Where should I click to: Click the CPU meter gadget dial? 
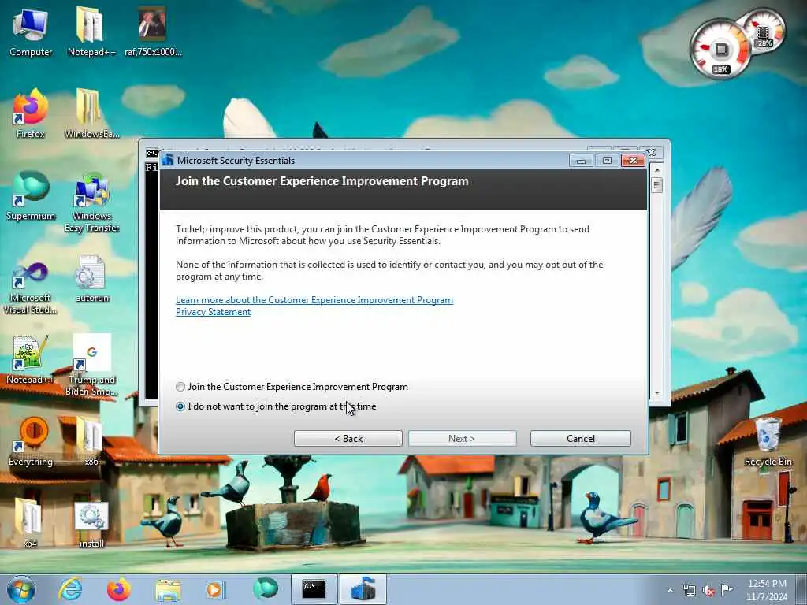pos(720,50)
